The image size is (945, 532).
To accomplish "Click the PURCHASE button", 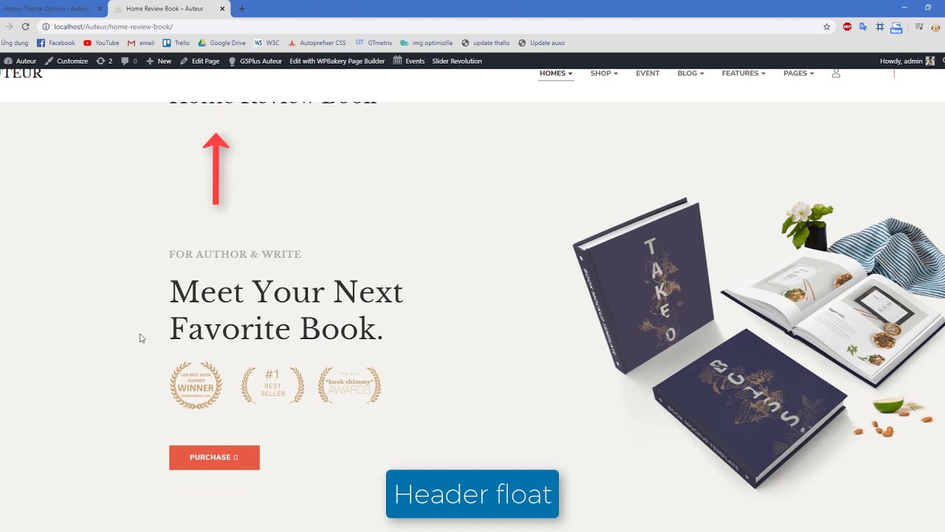I will (214, 457).
